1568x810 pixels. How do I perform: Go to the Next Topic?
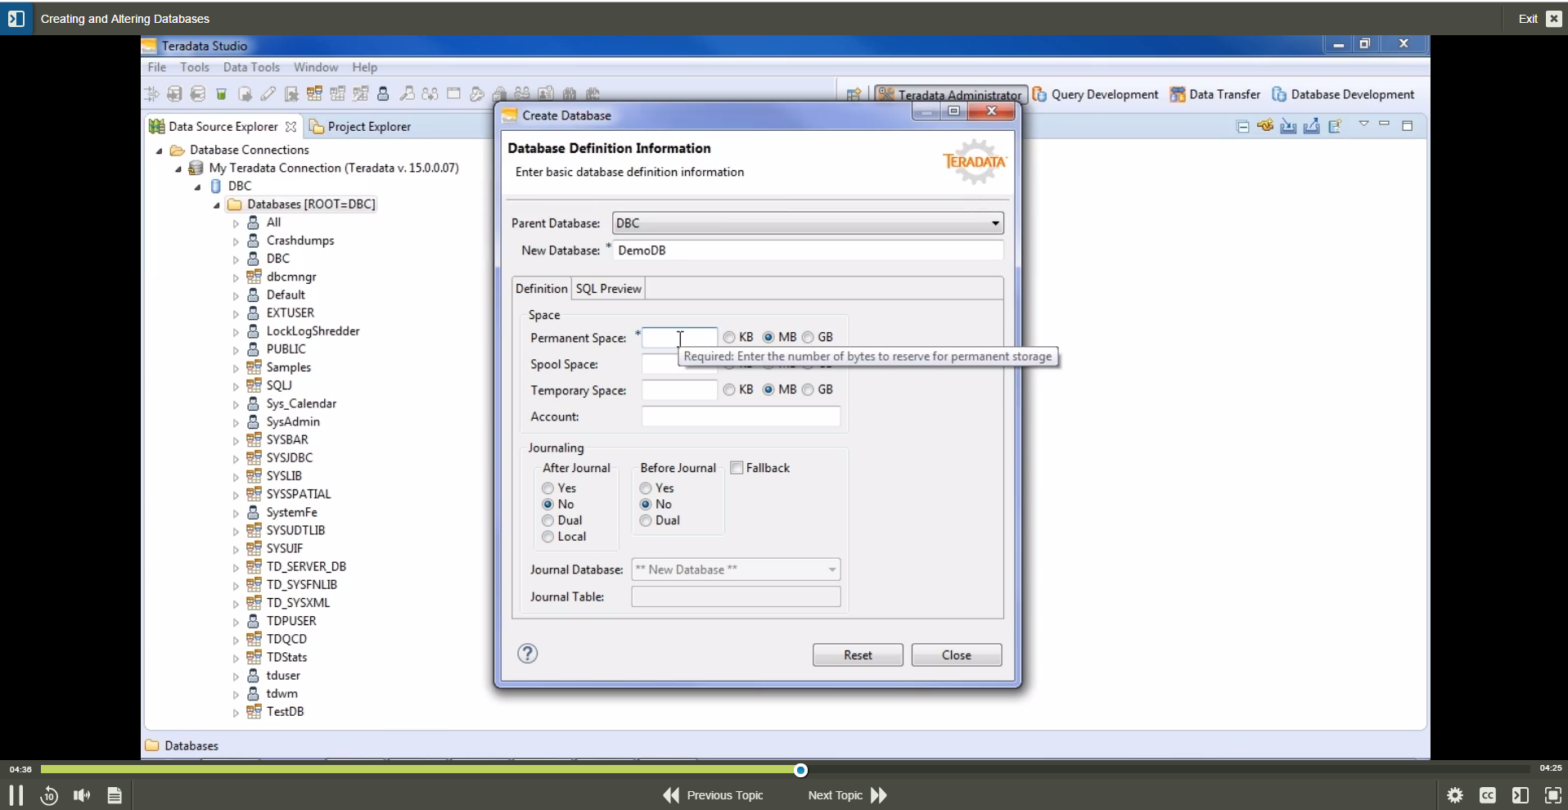[x=834, y=794]
